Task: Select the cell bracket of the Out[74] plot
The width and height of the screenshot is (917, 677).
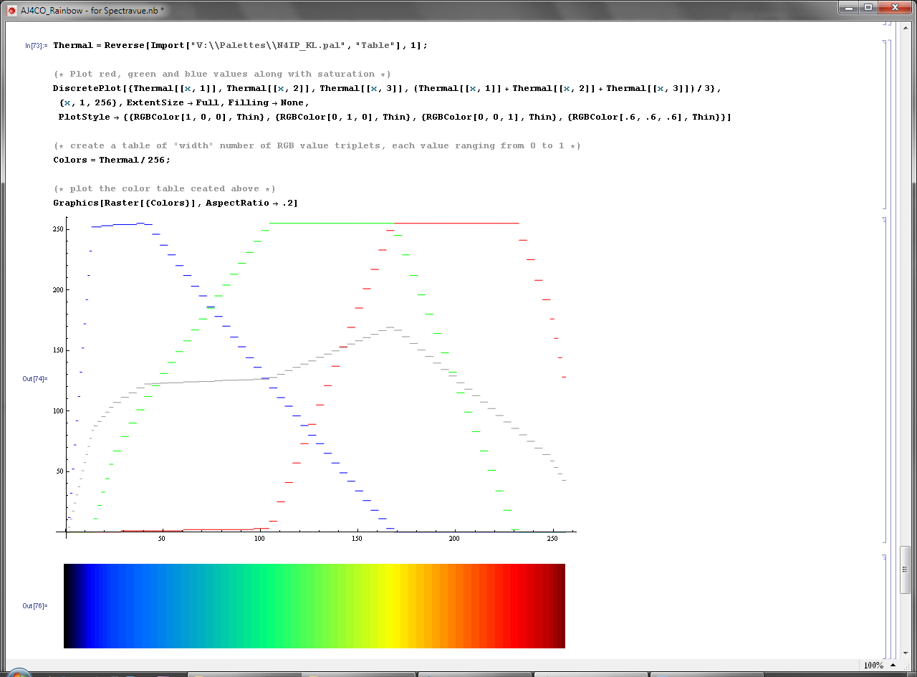Action: point(884,378)
